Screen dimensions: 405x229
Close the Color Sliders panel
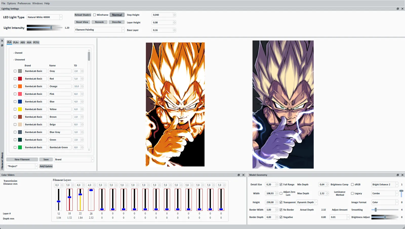tap(244, 175)
